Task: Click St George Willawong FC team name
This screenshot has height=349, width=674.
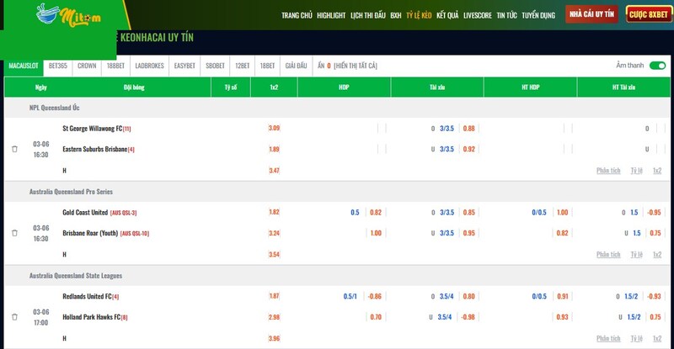Action: pos(93,129)
